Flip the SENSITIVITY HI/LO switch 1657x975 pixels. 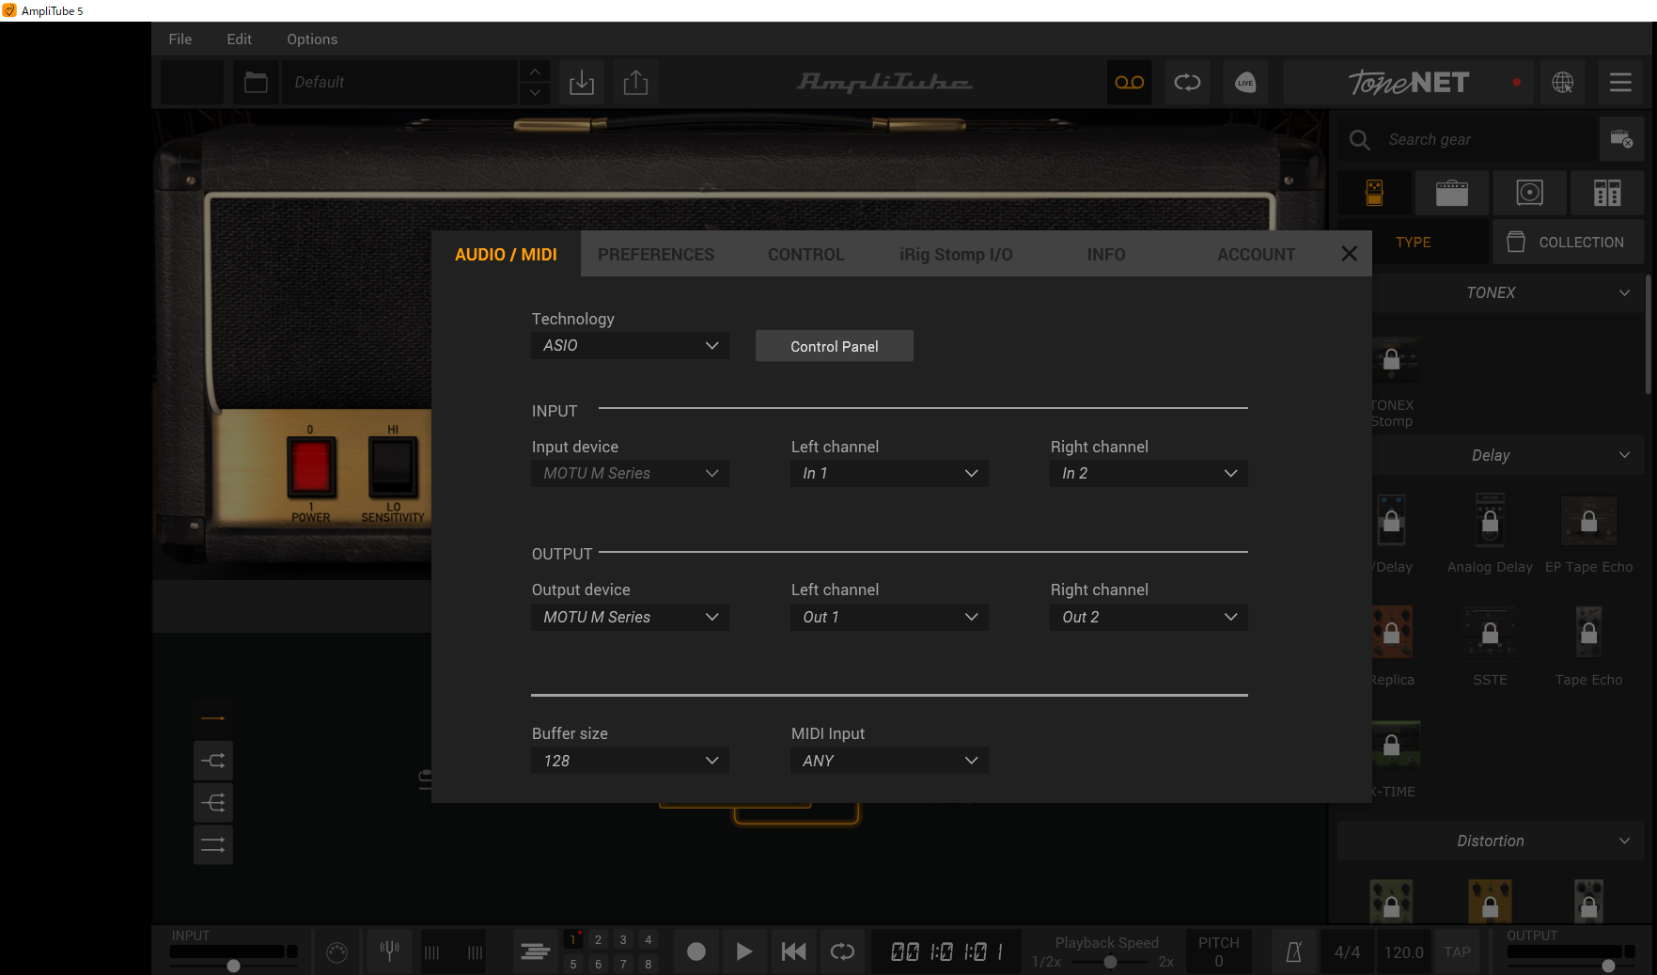393,467
